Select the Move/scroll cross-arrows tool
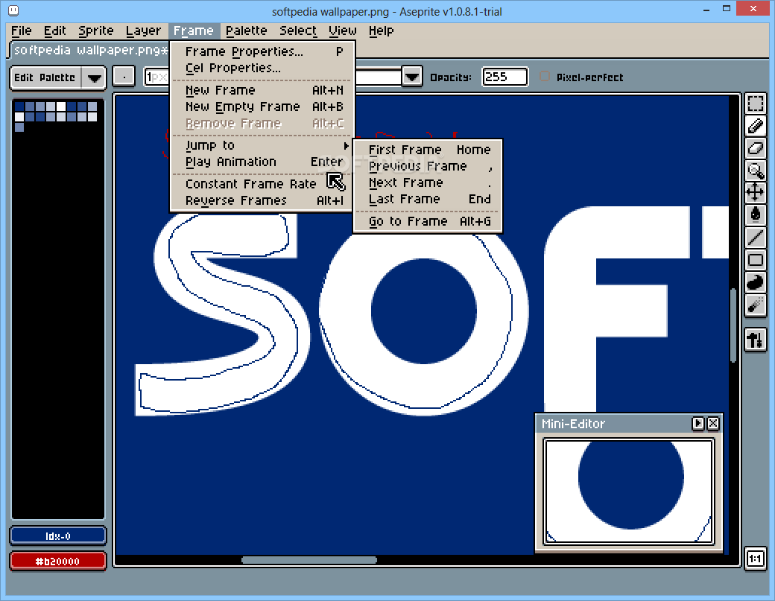This screenshot has width=775, height=601. [755, 192]
